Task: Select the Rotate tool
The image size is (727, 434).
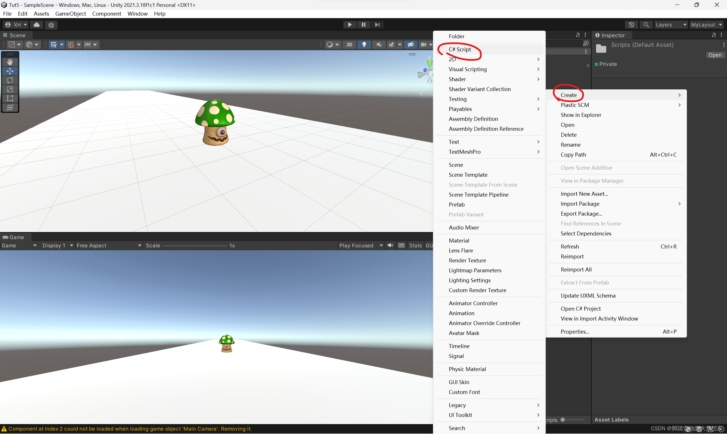Action: tap(10, 80)
